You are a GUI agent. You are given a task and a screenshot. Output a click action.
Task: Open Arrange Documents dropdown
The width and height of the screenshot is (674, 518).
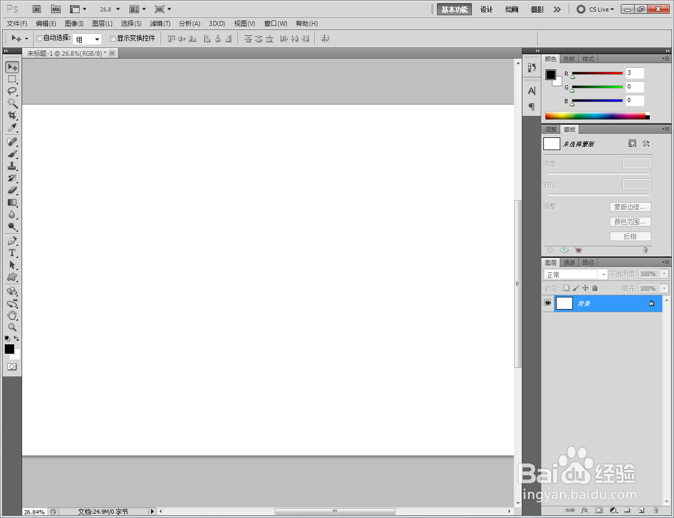138,9
